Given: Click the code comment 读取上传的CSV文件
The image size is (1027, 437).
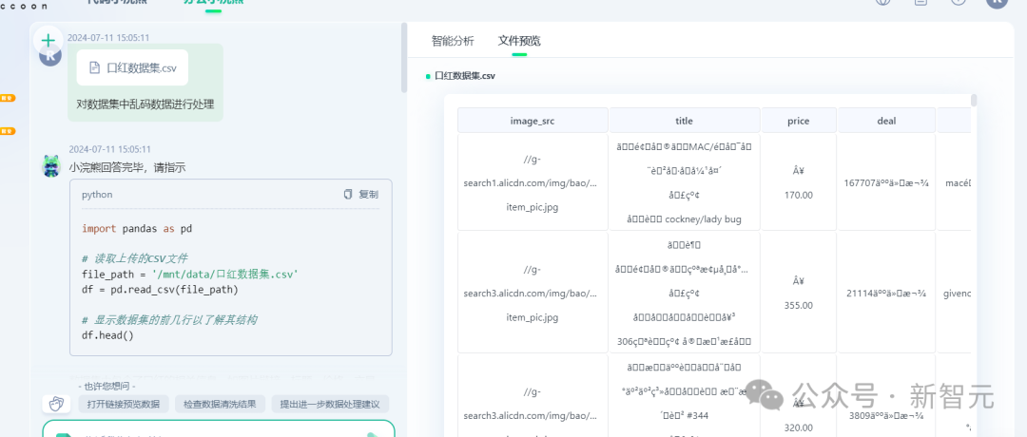Looking at the screenshot, I should 135,257.
